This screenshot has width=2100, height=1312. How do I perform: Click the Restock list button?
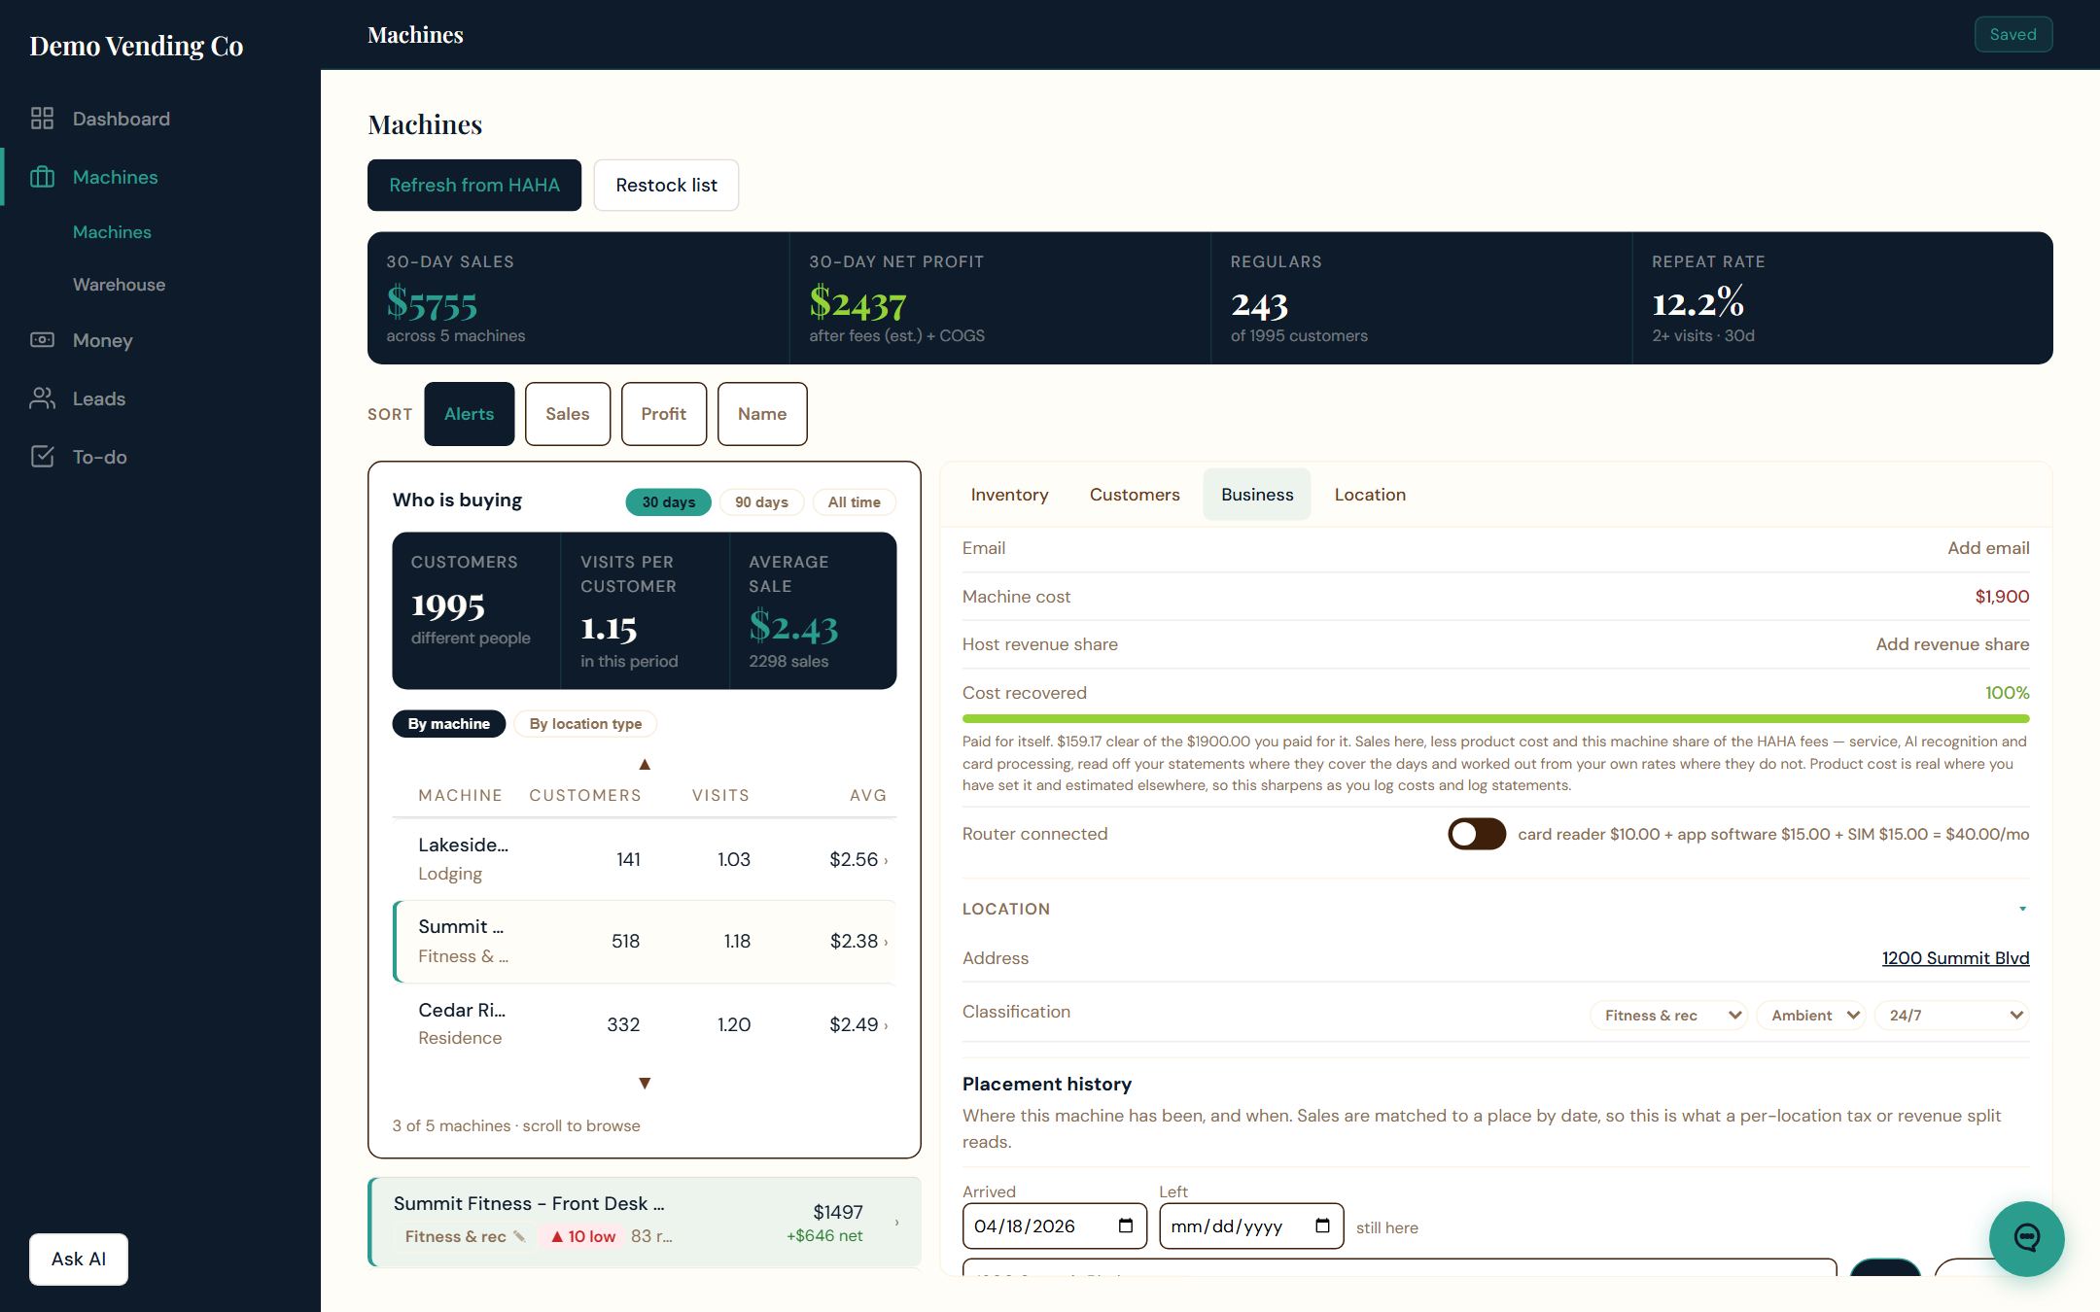[666, 185]
